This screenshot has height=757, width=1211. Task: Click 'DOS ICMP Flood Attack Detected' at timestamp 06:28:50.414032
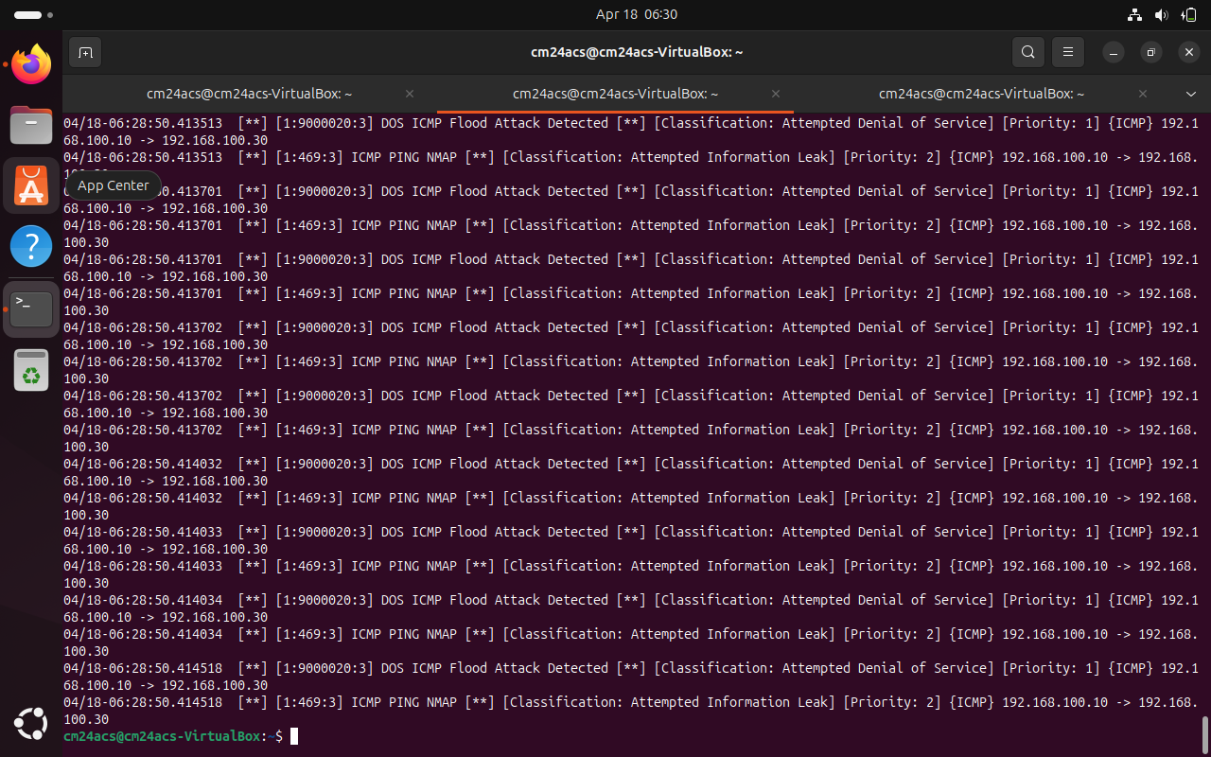(x=495, y=464)
